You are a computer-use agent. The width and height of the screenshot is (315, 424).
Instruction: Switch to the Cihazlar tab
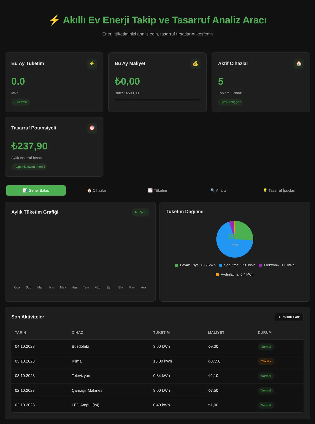pos(97,190)
